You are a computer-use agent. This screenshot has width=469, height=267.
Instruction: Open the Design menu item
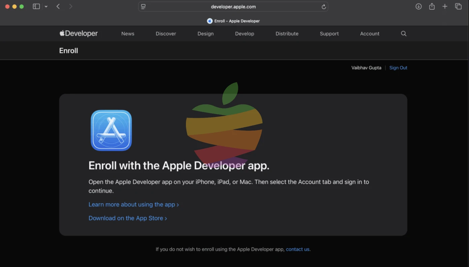pos(206,34)
